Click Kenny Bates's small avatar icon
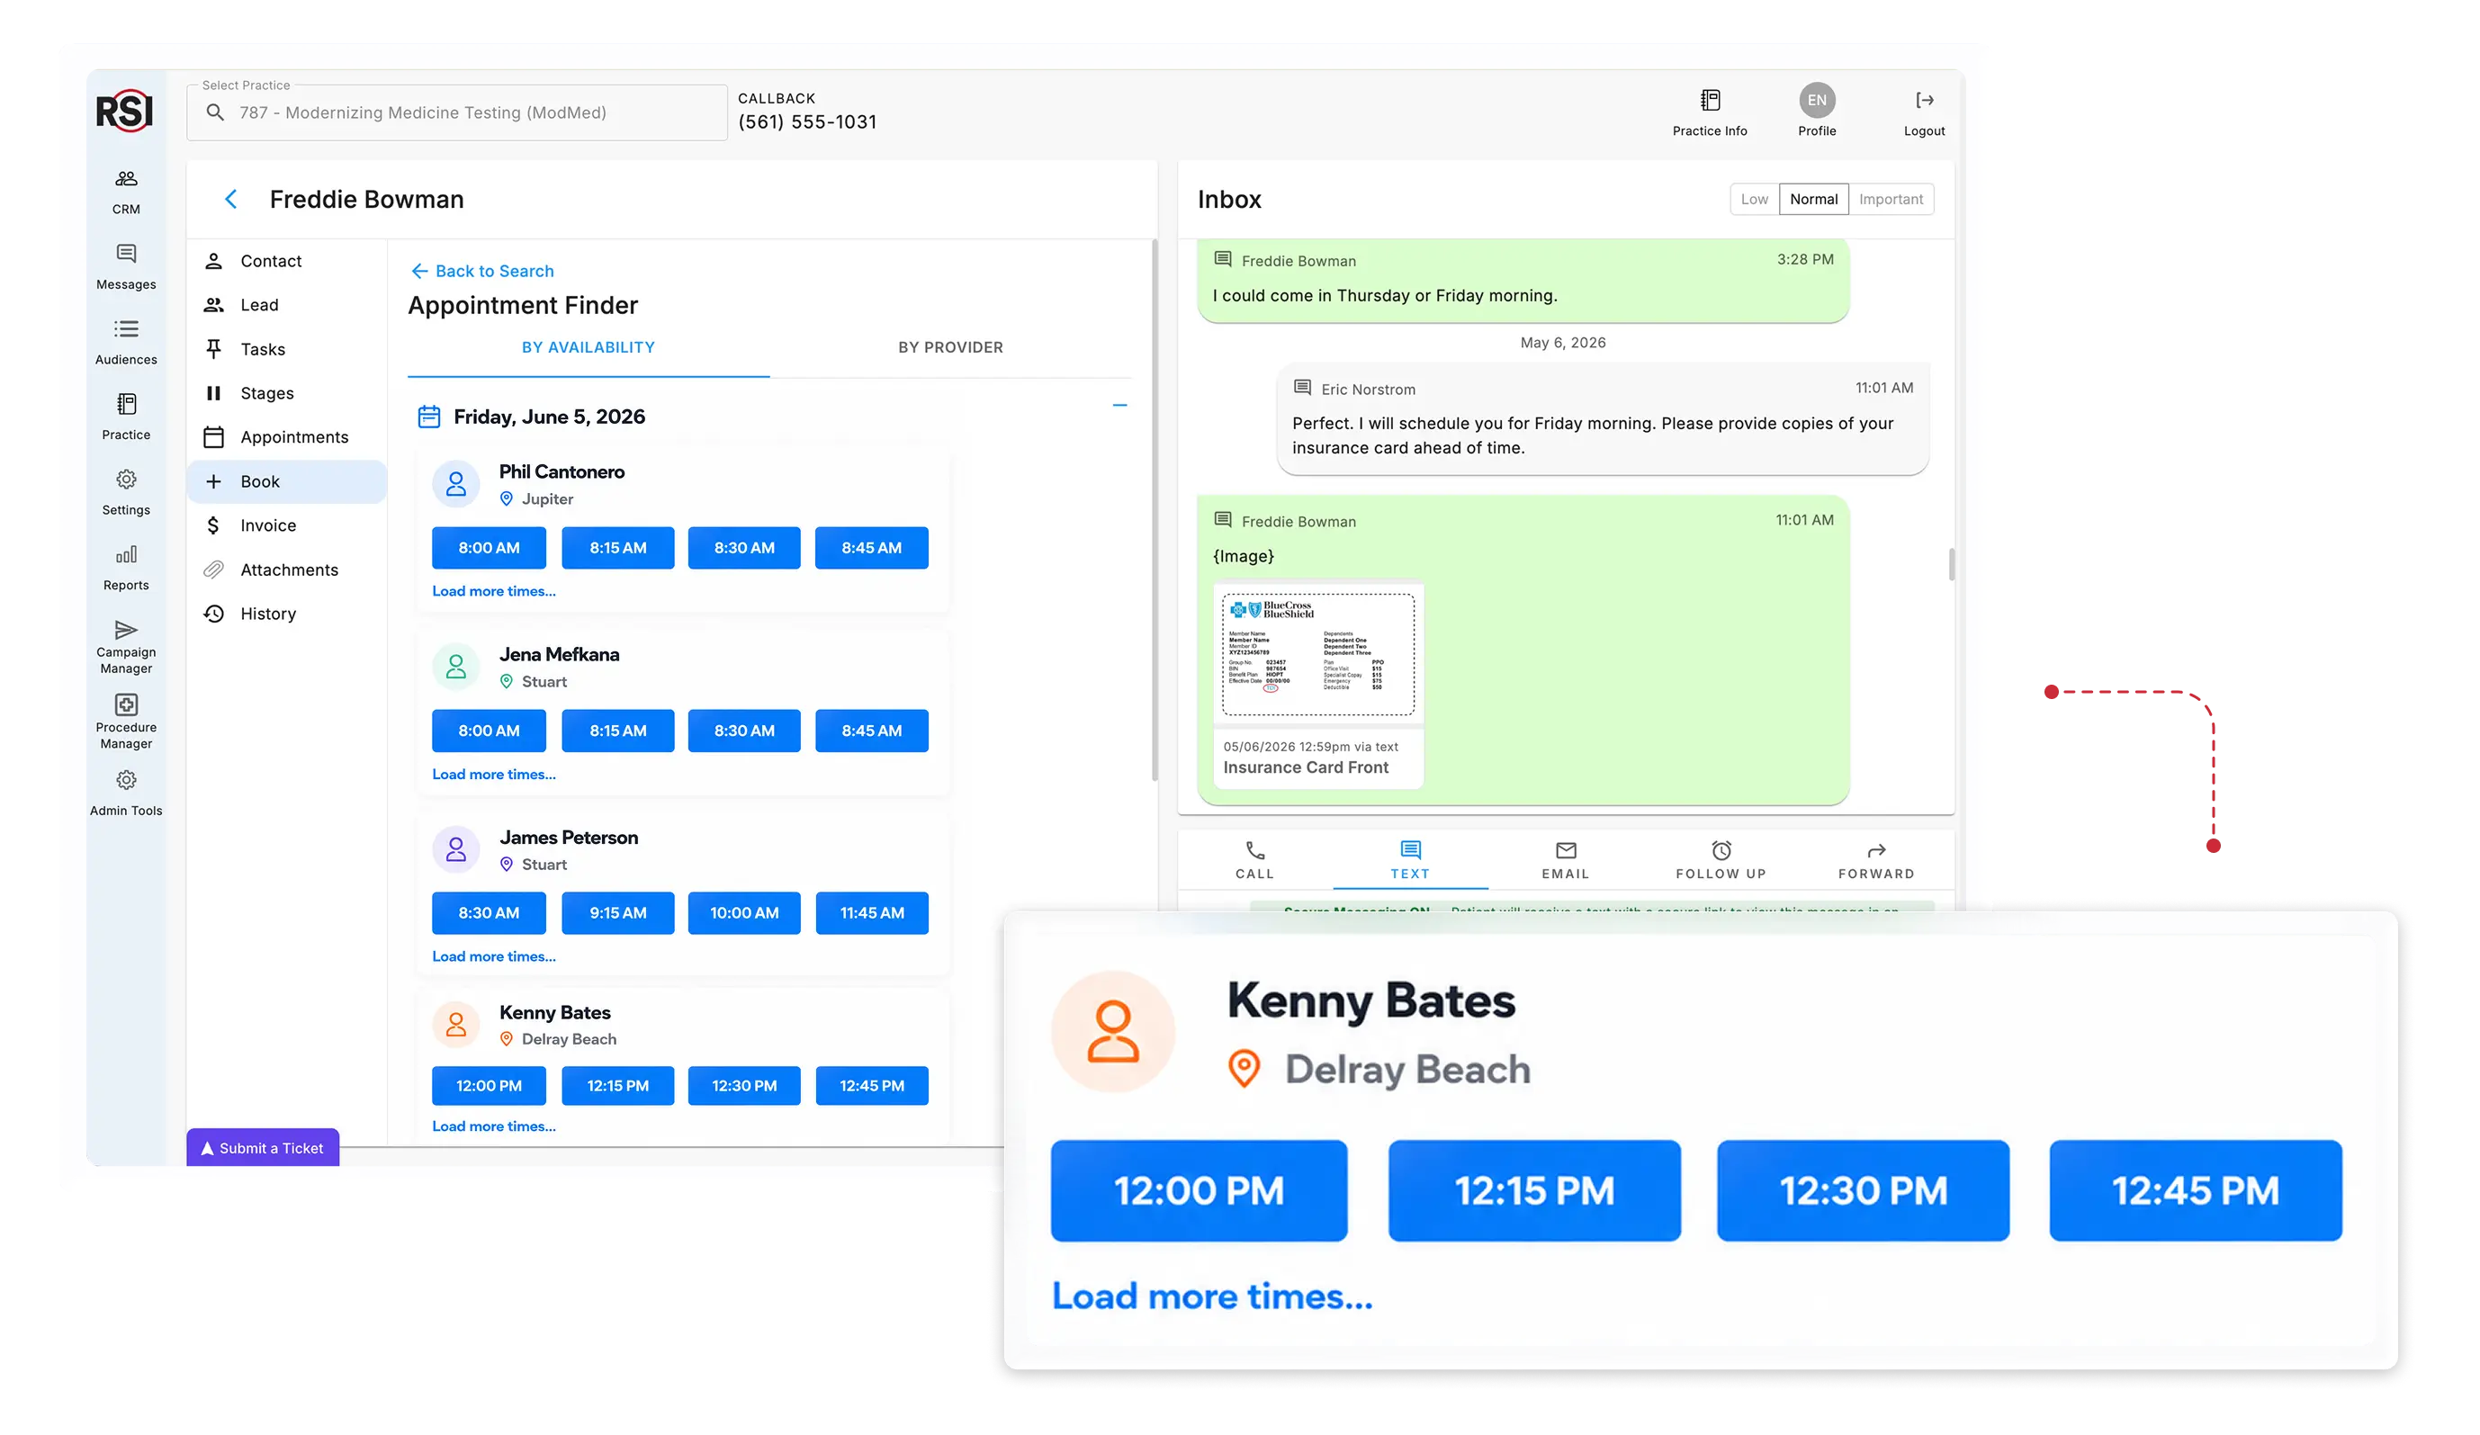2480x1435 pixels. tap(455, 1025)
